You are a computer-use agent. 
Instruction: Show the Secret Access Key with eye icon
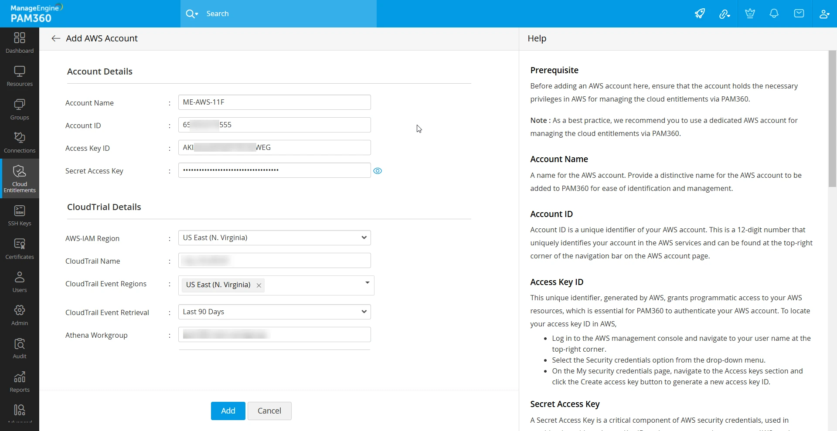coord(378,171)
